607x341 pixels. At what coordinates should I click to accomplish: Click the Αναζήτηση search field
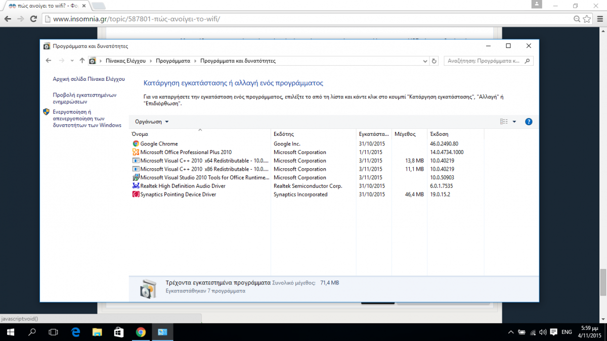point(485,61)
